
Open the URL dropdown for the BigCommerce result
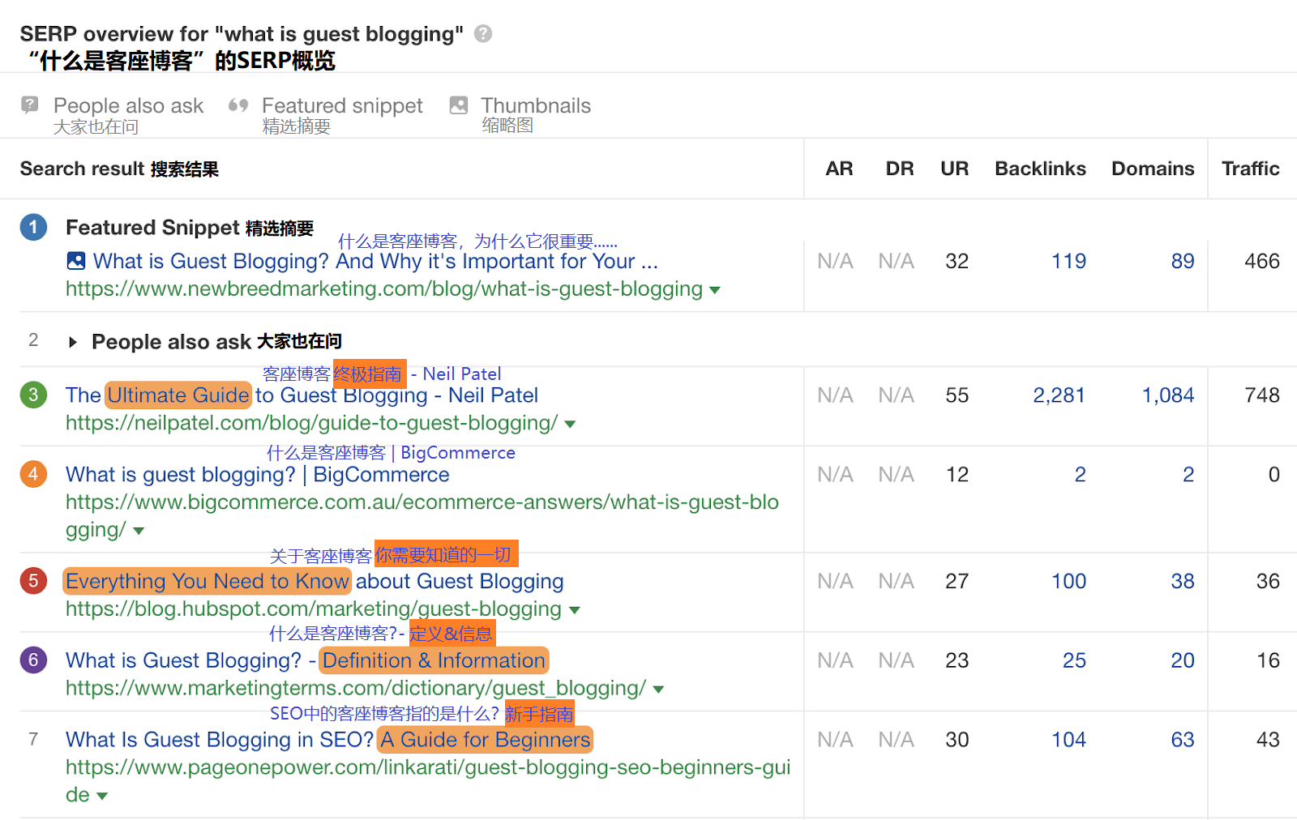coord(139,531)
